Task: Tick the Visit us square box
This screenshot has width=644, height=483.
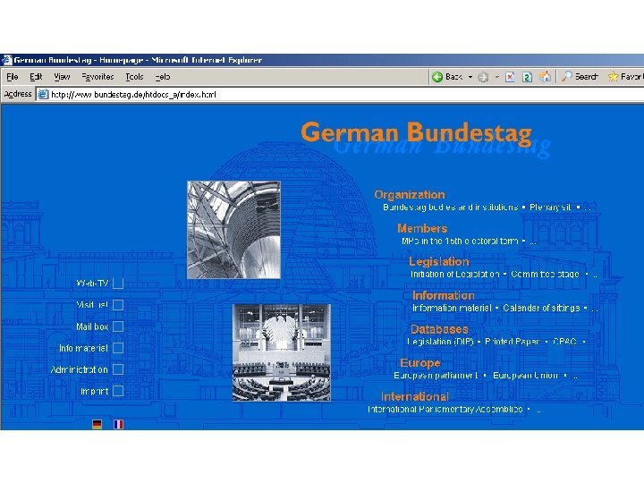Action: tap(118, 305)
